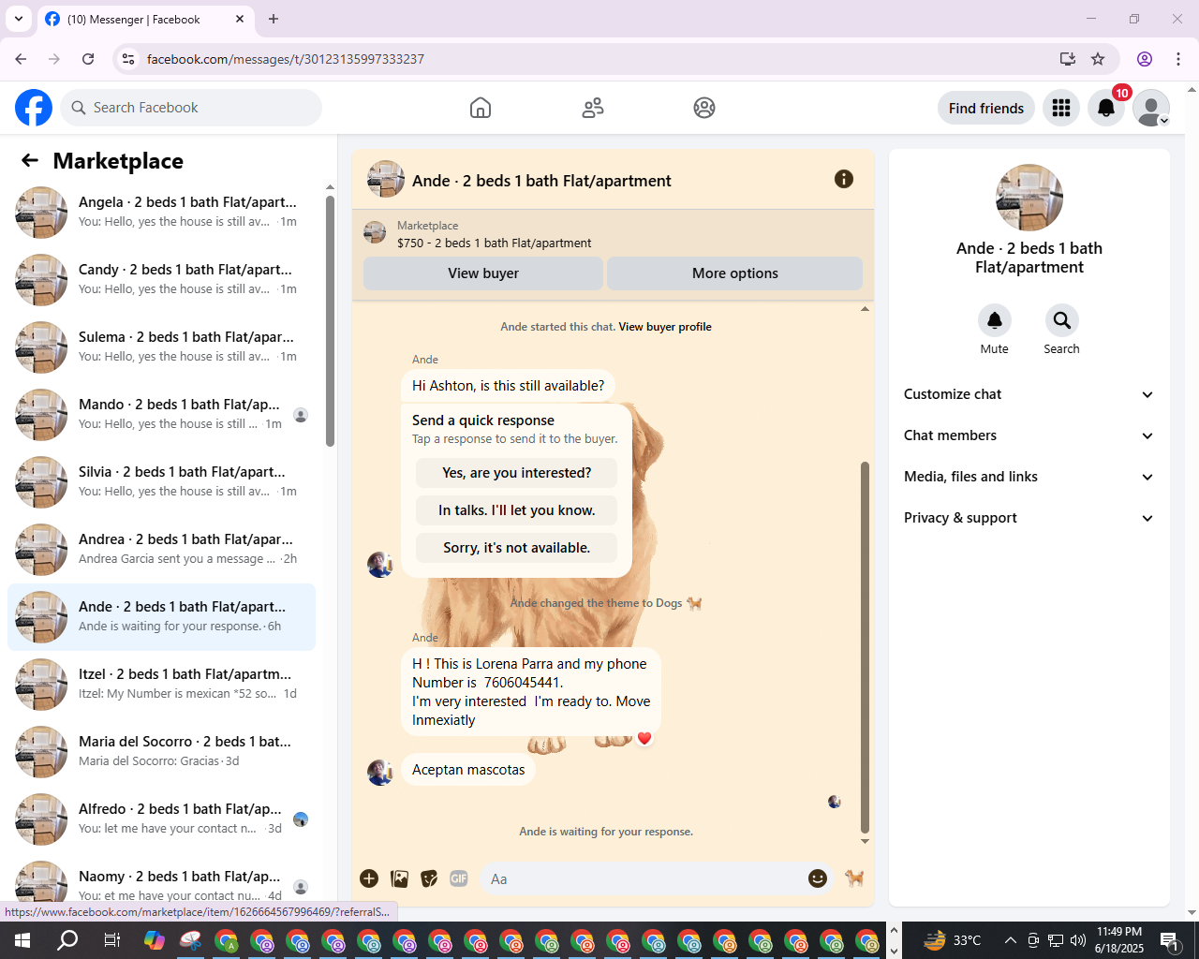Choose a sticker from the sticker icon
The width and height of the screenshot is (1199, 959).
pos(429,878)
